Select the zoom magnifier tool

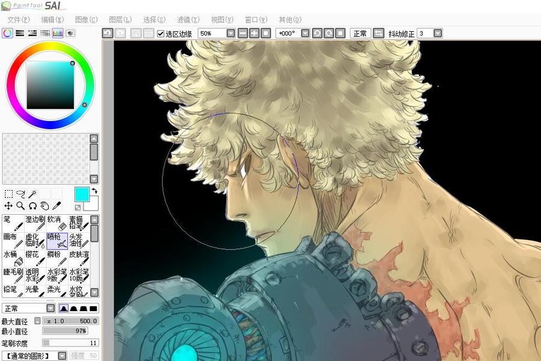[20, 206]
